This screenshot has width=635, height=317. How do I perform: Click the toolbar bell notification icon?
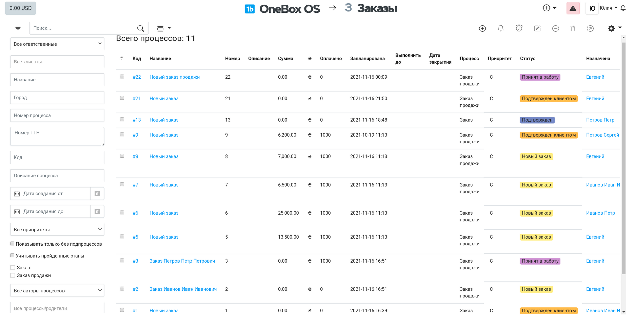tap(500, 28)
